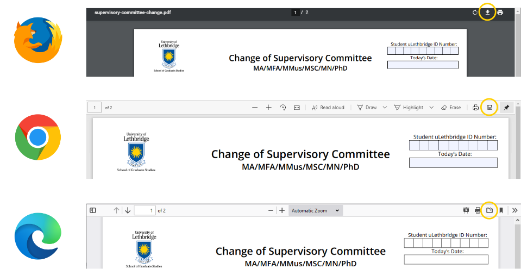Zoom out with minus left of Automatic Zoom
The height and width of the screenshot is (275, 521).
tap(271, 210)
